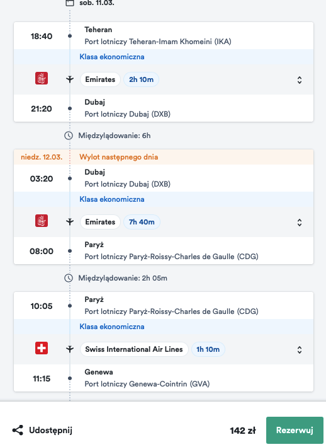
Task: Expand the Teheran to Dubaj flight details
Action: [300, 80]
